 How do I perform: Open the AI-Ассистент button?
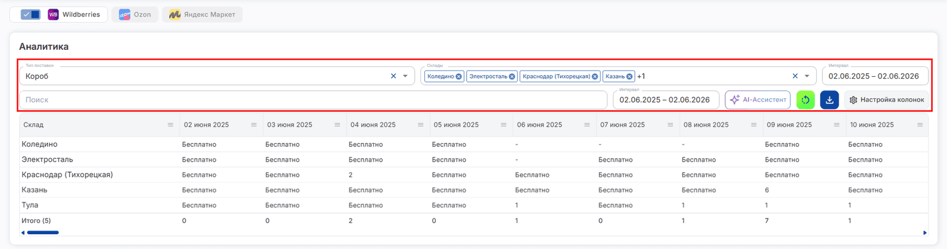tap(758, 100)
